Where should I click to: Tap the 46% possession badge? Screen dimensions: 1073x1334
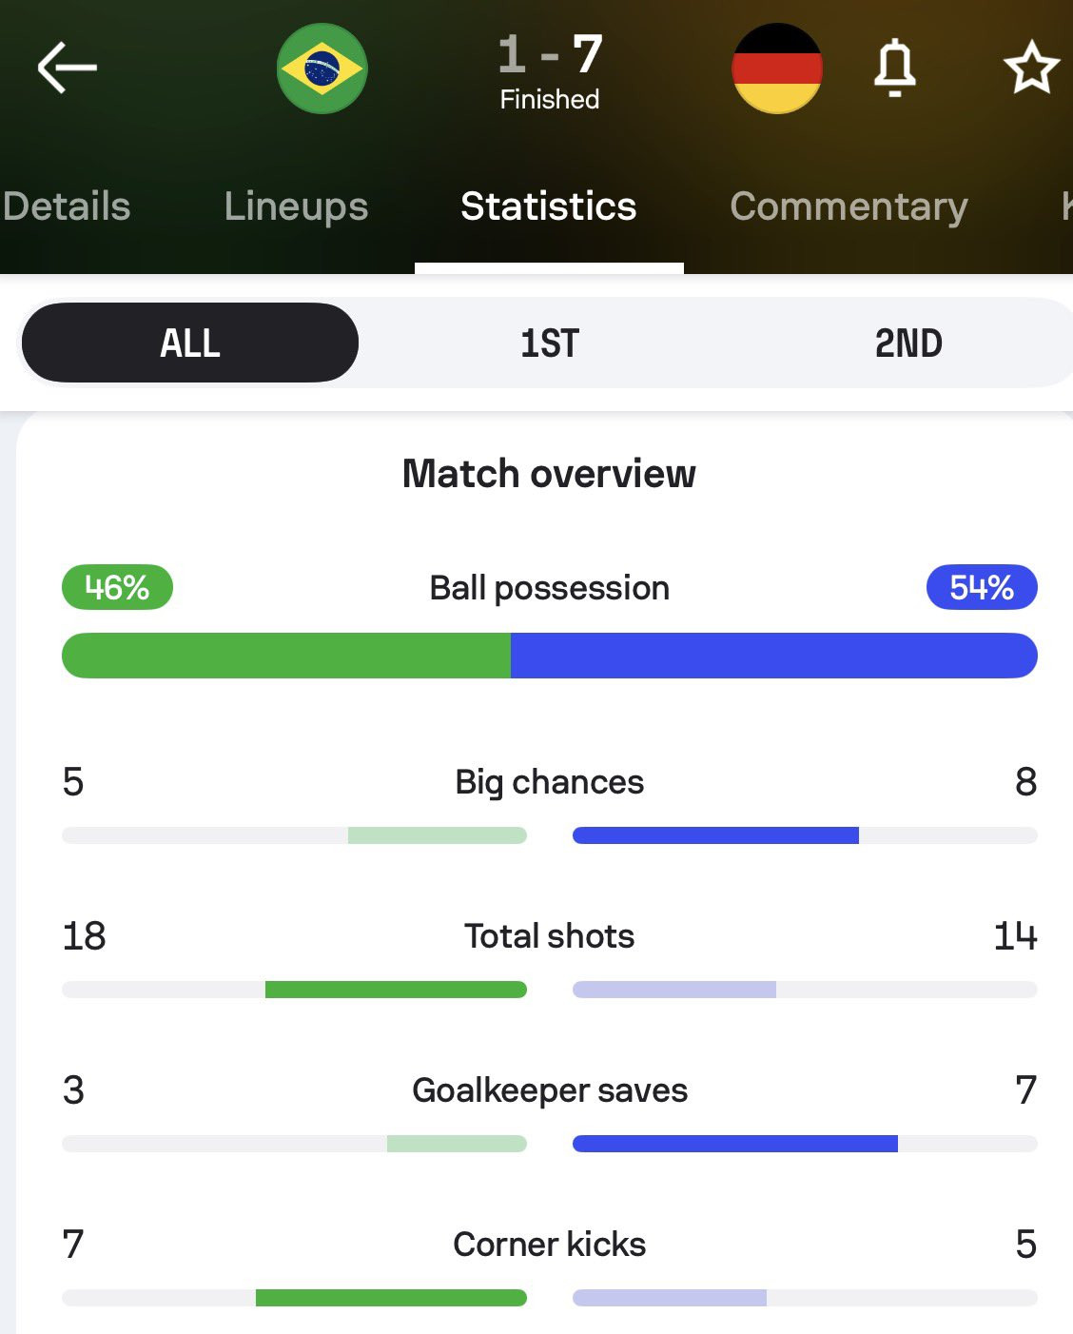pos(117,587)
